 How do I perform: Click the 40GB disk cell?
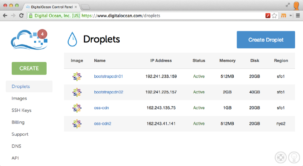click(x=255, y=92)
